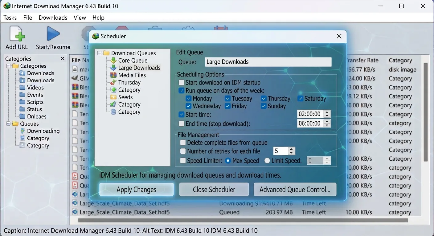Toggle the Start time checkbox
Viewport: 434px width, 236px height.
(182, 115)
